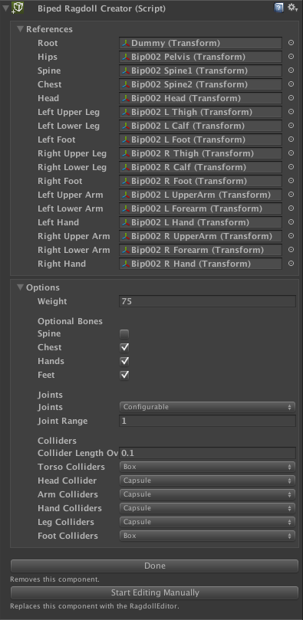Select the Hips Bip002 Pelvis transform field
303x620 pixels.
coord(200,57)
